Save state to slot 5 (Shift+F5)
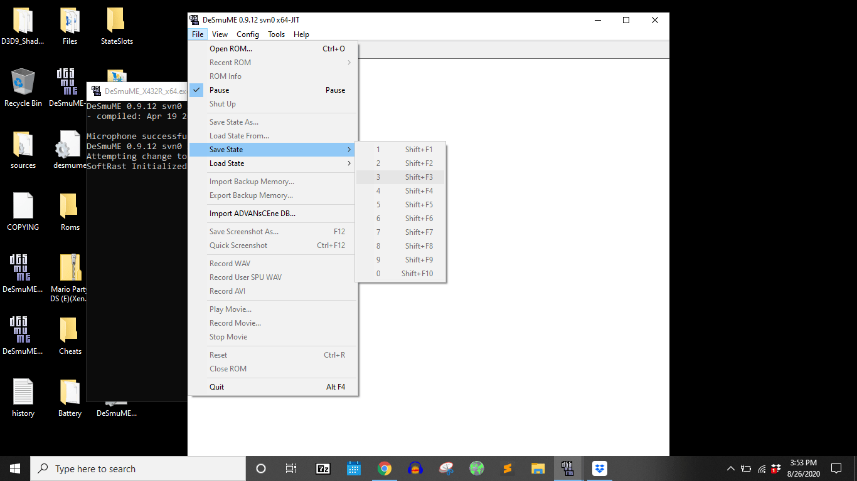The image size is (857, 481). [x=400, y=205]
